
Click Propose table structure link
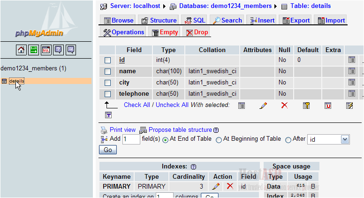[180, 130]
